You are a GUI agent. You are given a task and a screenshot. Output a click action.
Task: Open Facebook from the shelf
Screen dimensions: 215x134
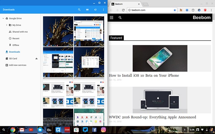94,130
